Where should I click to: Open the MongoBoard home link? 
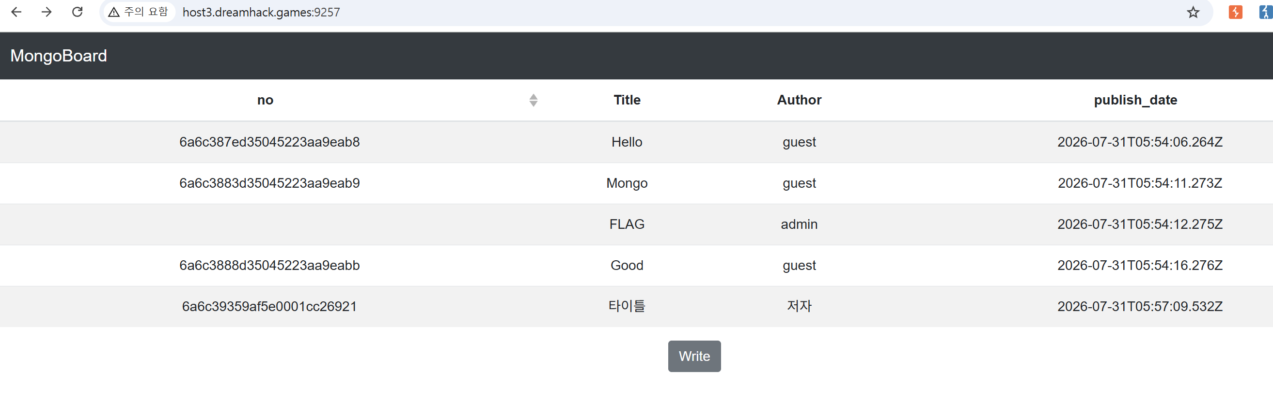(x=58, y=56)
